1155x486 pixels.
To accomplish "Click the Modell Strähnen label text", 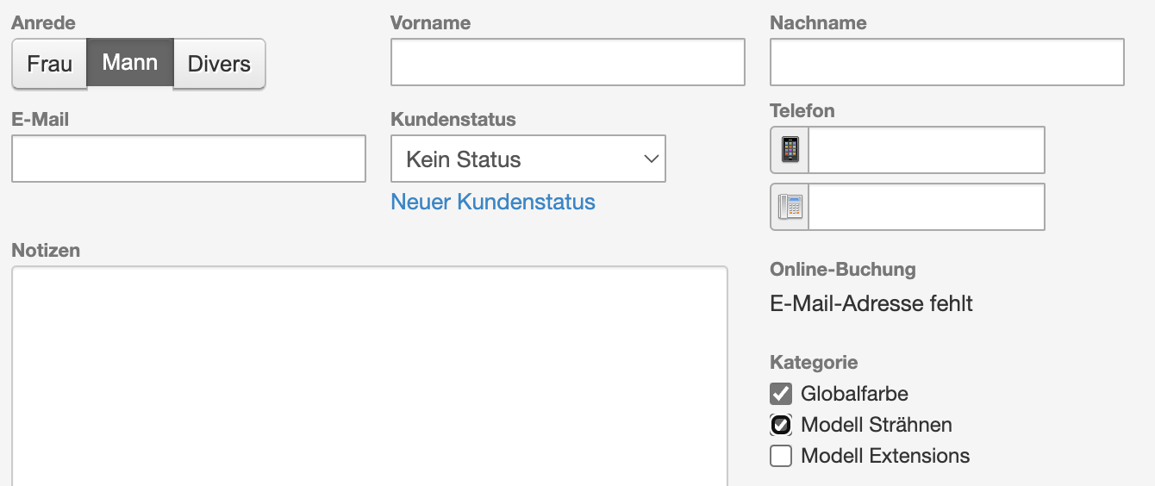I will (877, 425).
